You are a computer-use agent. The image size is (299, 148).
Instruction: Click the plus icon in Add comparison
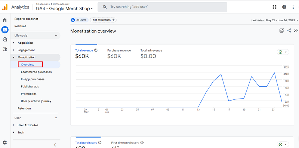[114, 20]
